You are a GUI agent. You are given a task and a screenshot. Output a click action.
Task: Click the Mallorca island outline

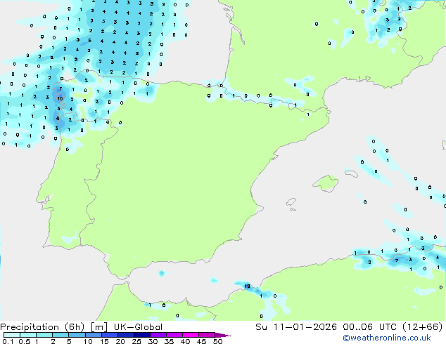pyautogui.click(x=326, y=183)
